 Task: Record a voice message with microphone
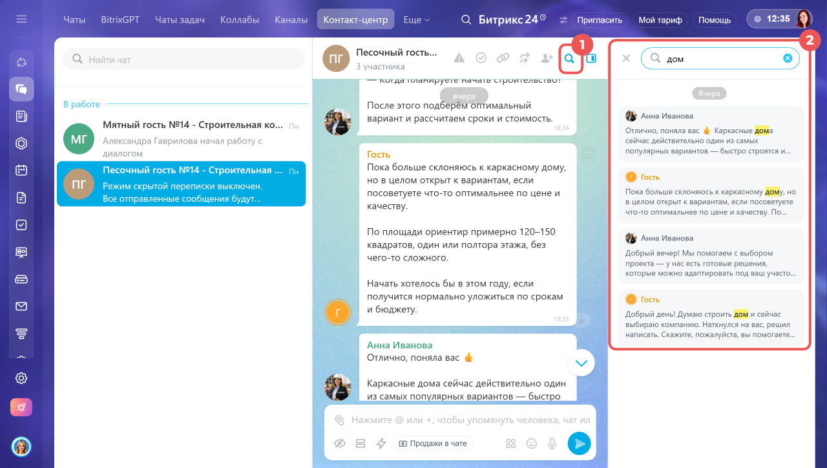552,443
